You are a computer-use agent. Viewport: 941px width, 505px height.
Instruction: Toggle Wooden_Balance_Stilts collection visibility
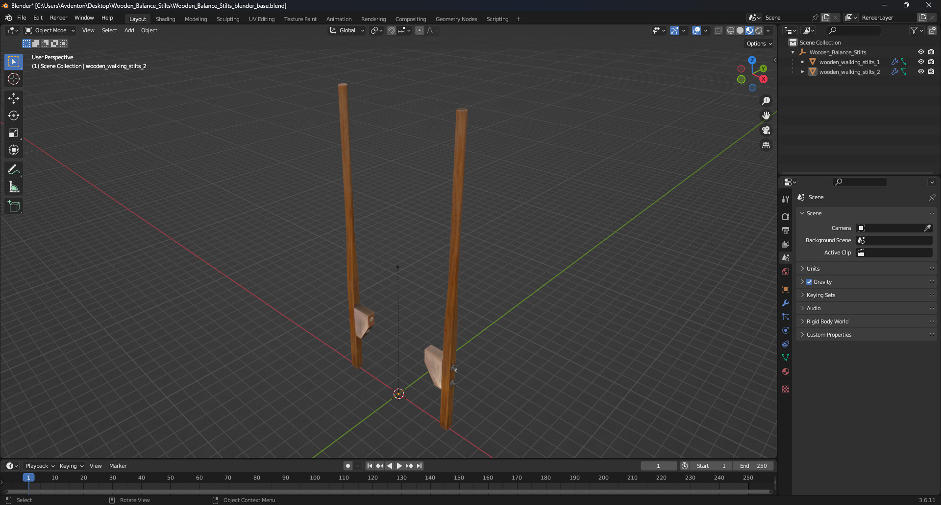pyautogui.click(x=921, y=52)
